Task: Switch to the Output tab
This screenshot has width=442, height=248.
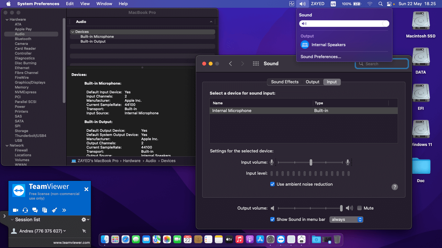Action: tap(313, 82)
